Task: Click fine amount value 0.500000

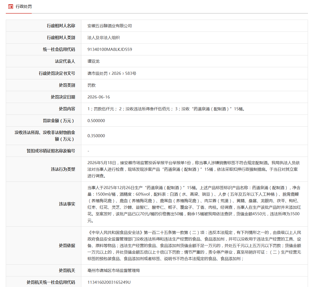Action: [96, 121]
